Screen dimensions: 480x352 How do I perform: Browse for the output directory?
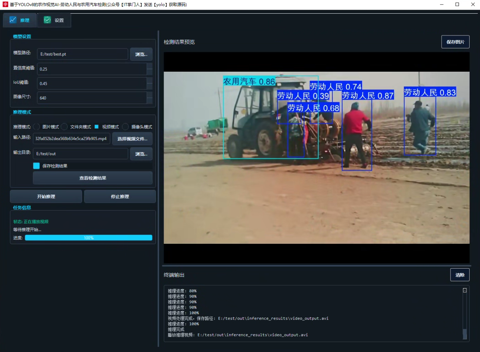141,154
